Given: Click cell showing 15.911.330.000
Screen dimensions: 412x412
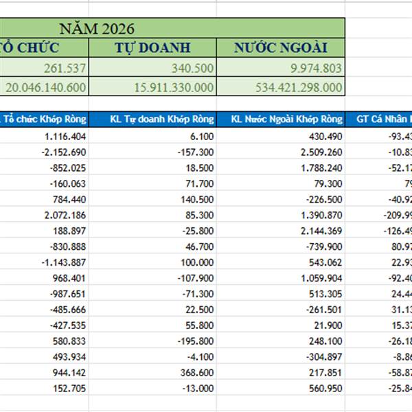Looking at the screenshot, I should tap(152, 87).
